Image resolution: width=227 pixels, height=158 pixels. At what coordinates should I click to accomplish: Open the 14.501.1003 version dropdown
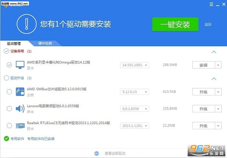tap(134, 65)
